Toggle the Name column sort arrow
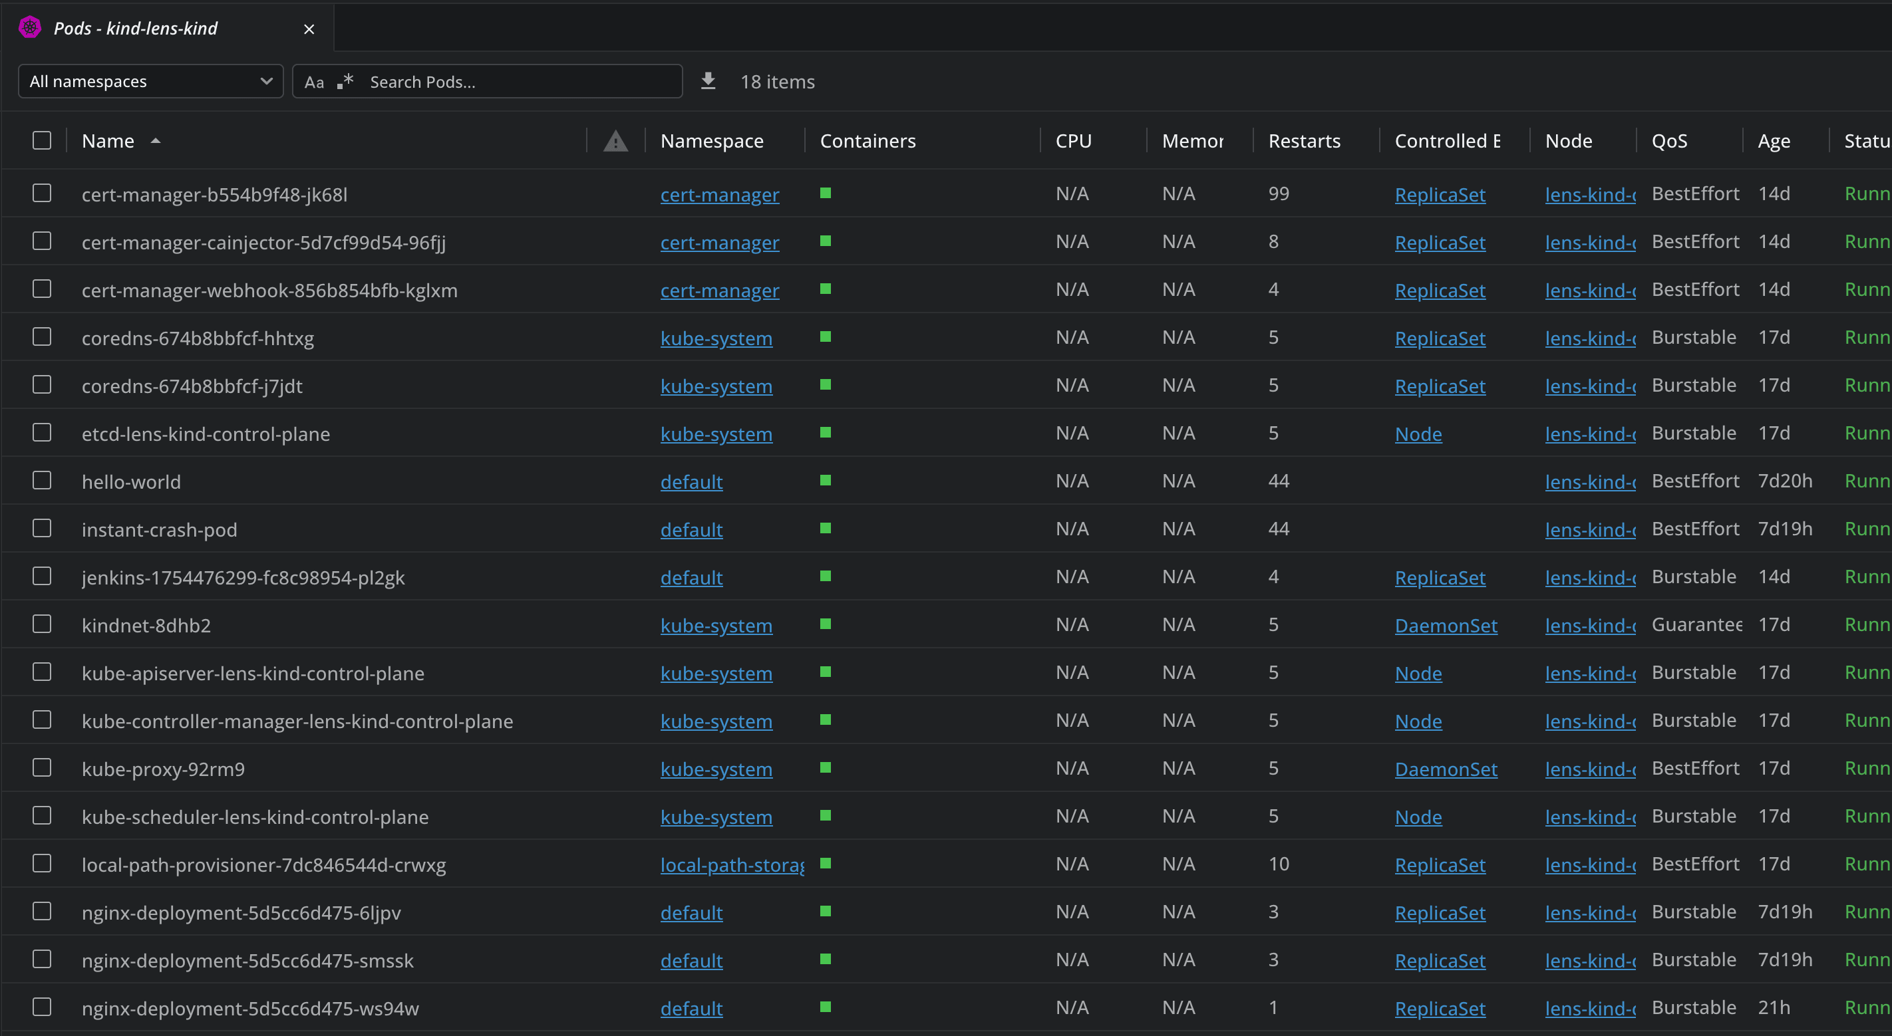This screenshot has height=1036, width=1892. (x=156, y=140)
